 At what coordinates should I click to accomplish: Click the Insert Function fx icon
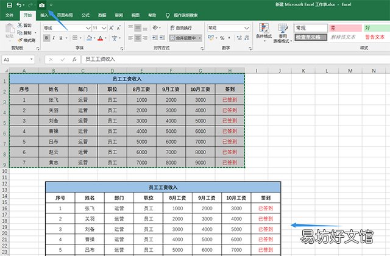(x=74, y=59)
